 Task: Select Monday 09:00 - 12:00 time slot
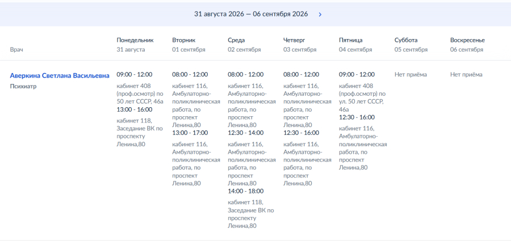pyautogui.click(x=134, y=74)
